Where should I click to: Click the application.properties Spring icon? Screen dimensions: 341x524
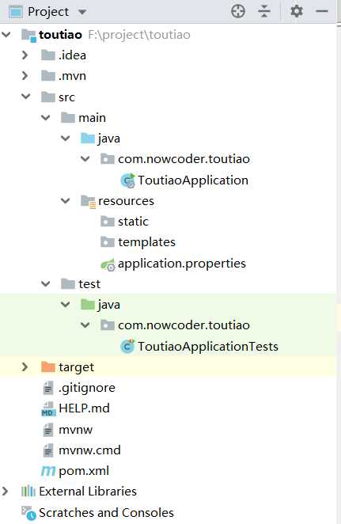(108, 264)
